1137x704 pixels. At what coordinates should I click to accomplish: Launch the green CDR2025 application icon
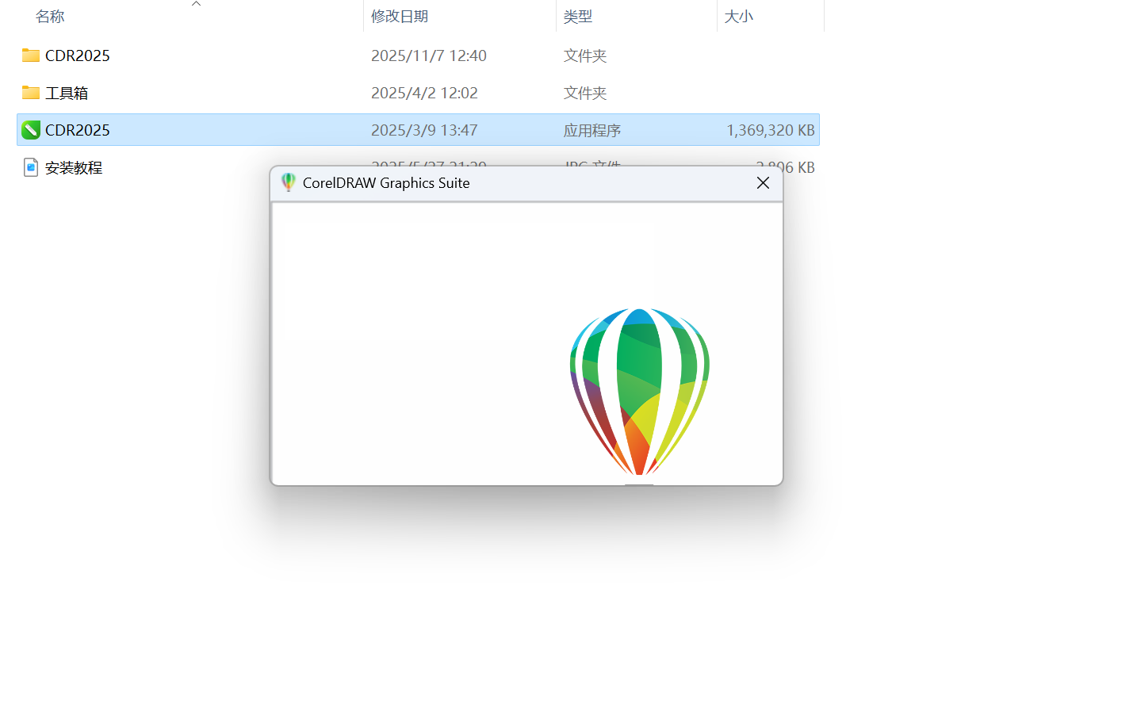(30, 129)
